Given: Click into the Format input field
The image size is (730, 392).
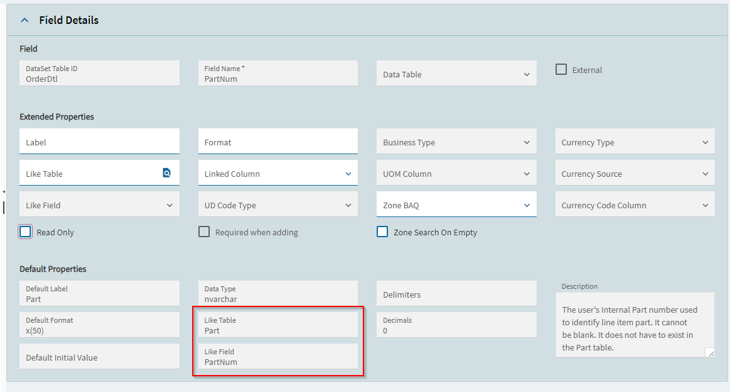Looking at the screenshot, I should coord(278,142).
